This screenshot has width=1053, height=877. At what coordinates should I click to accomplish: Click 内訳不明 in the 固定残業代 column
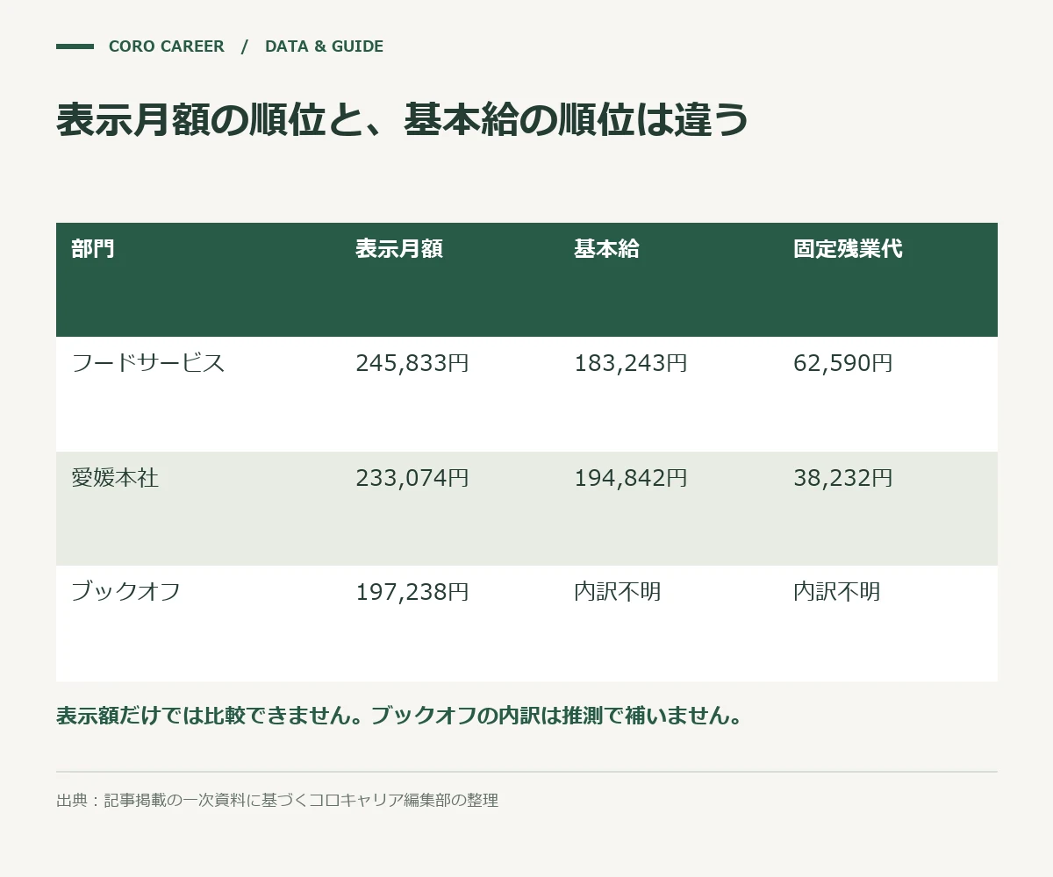(x=837, y=592)
